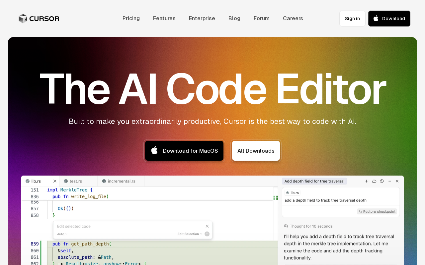The image size is (425, 265).
Task: Close the chat panel with X
Action: [397, 181]
